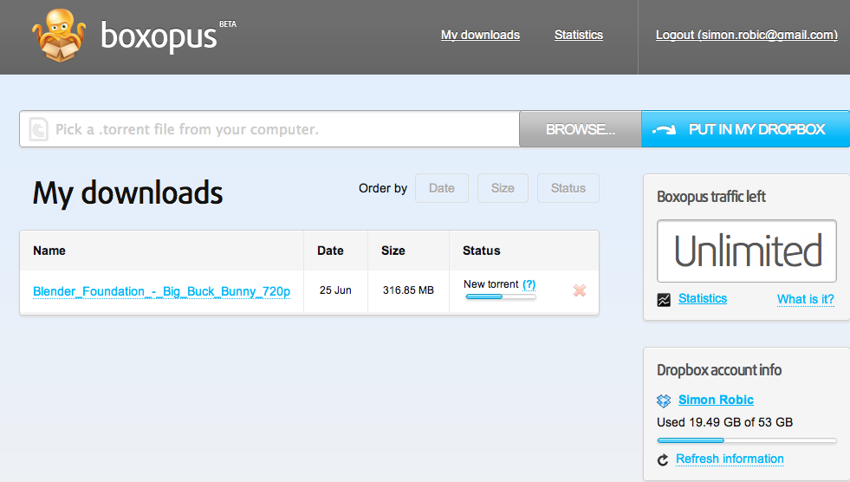This screenshot has width=850, height=482.
Task: Click the Dropbox logo icon
Action: tap(664, 401)
